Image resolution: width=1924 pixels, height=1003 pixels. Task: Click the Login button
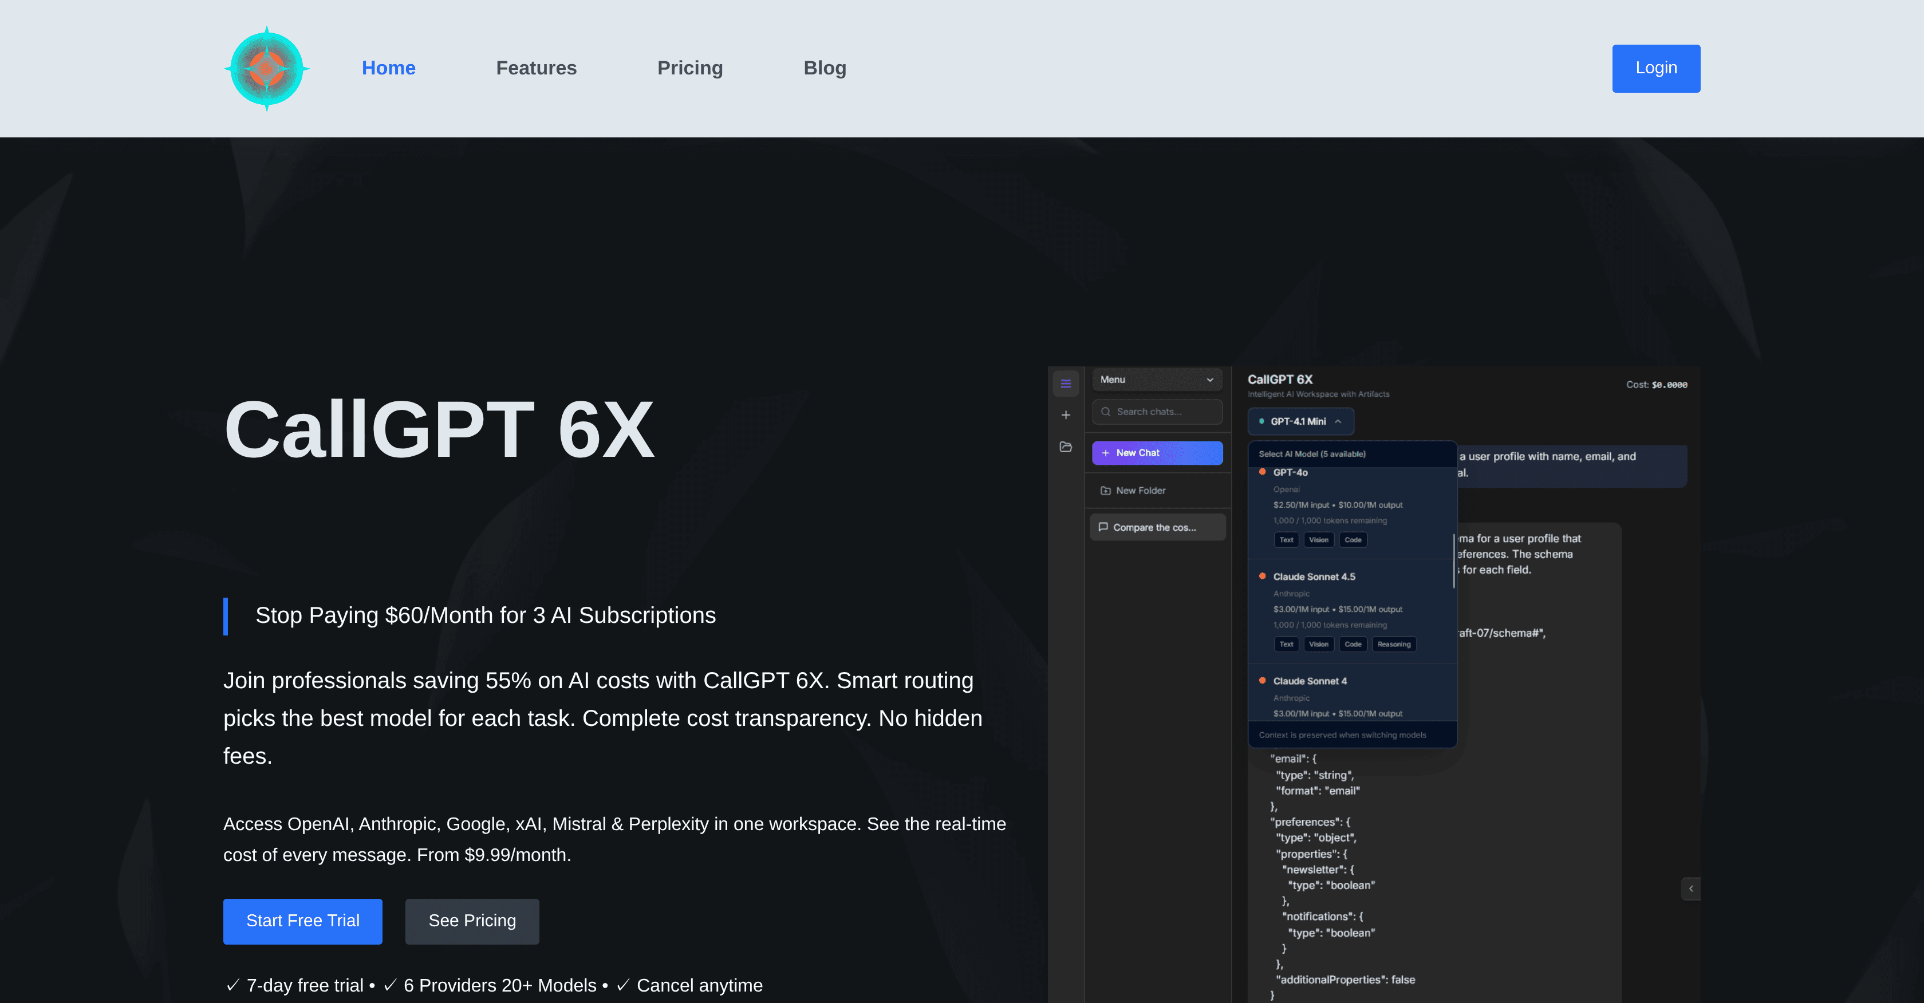point(1656,68)
